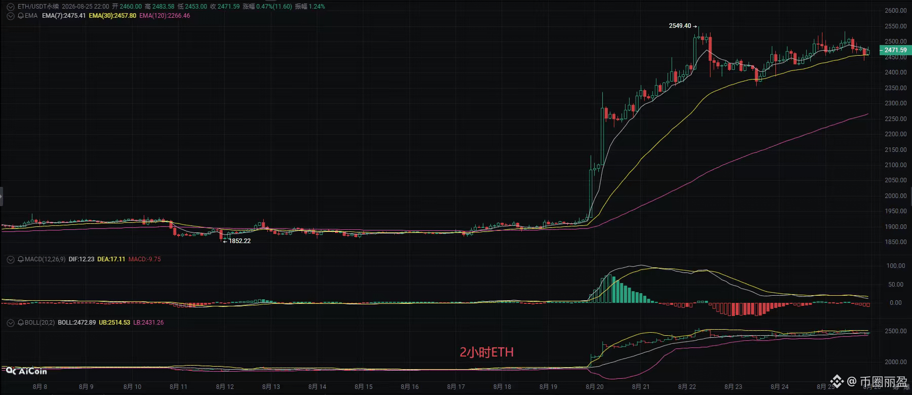Image resolution: width=912 pixels, height=395 pixels.
Task: Click the 振幅 1.24% amplitude value
Action: (310, 7)
